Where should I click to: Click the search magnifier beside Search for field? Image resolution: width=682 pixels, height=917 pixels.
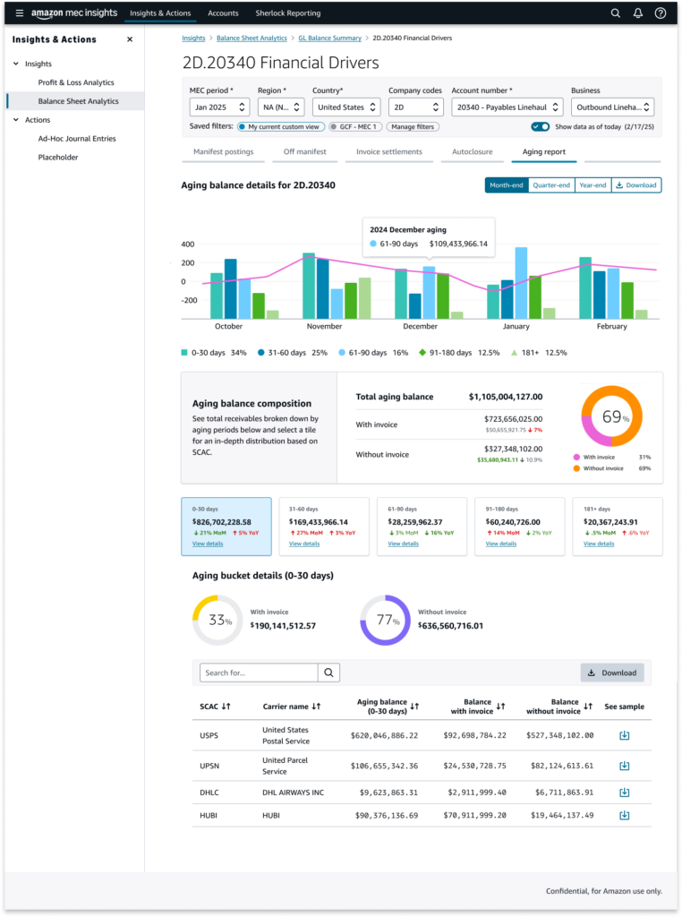pos(329,673)
